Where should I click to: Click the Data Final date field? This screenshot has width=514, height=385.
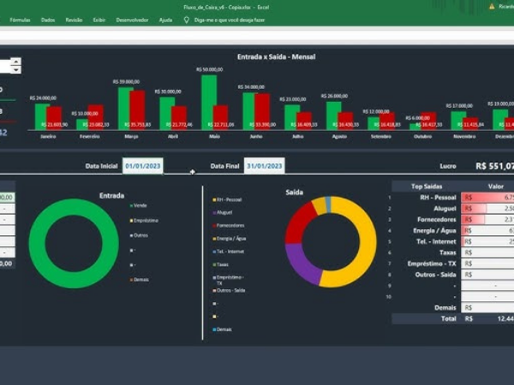[264, 166]
